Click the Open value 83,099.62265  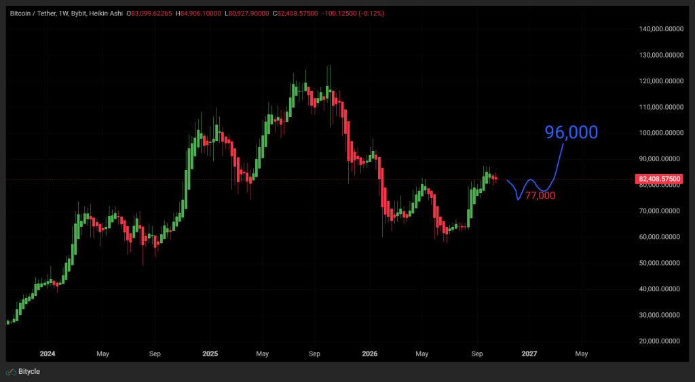point(153,14)
